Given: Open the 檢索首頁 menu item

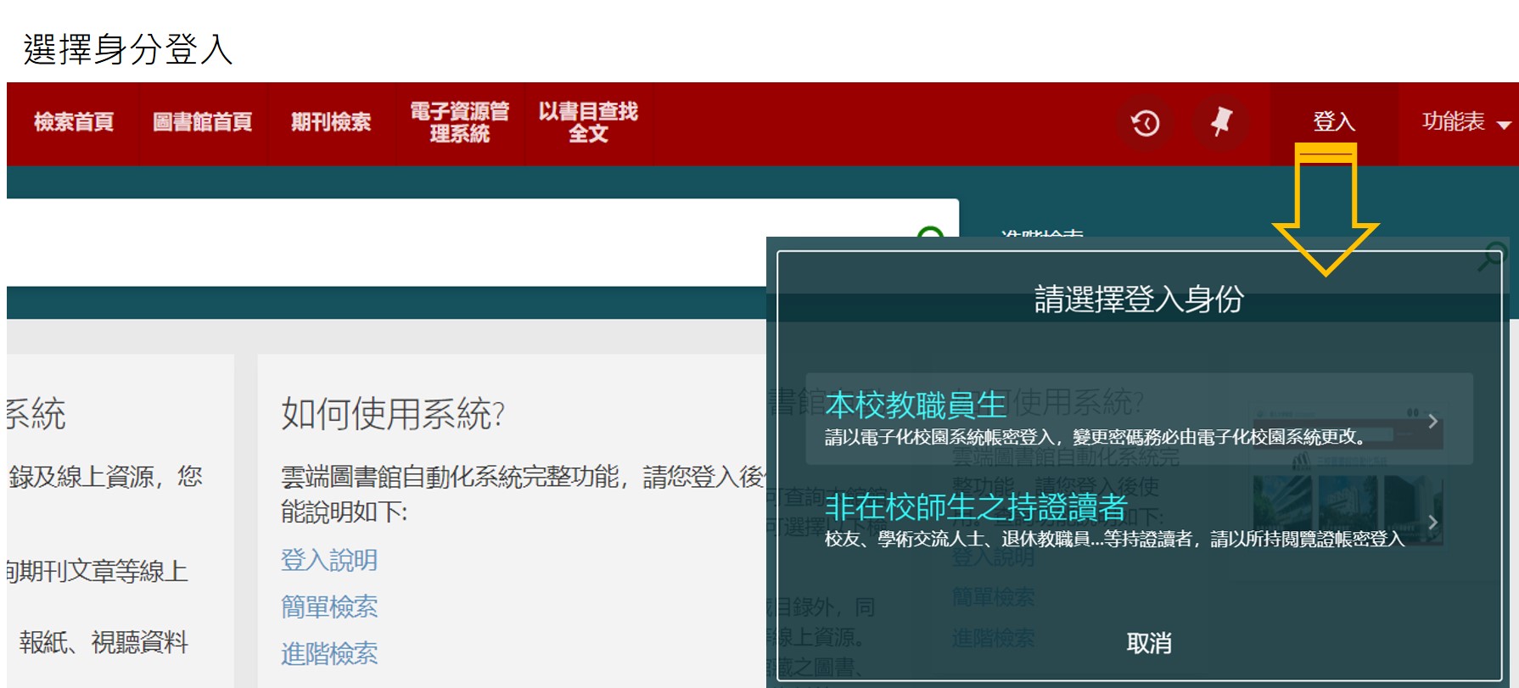Looking at the screenshot, I should coord(74,123).
